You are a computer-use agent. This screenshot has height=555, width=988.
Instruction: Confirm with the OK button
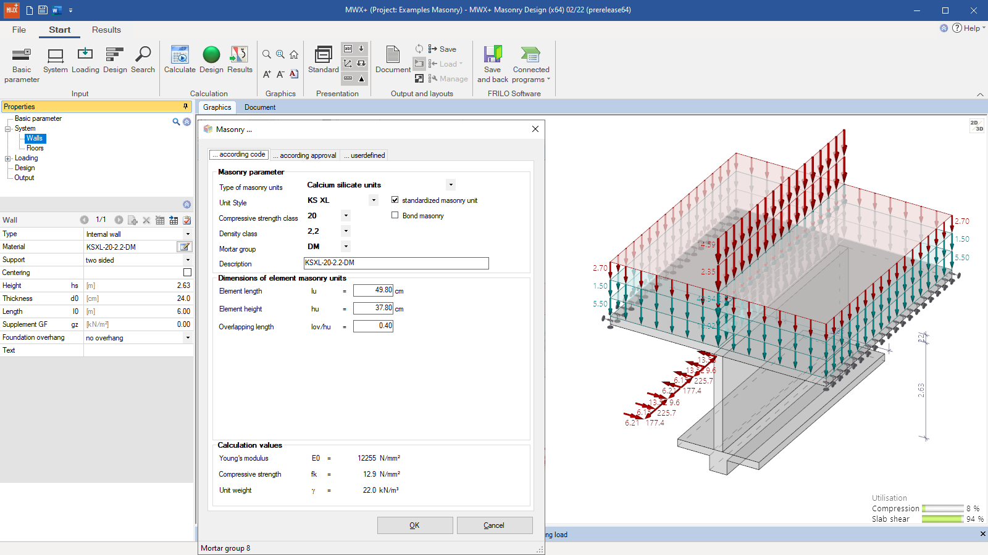point(415,525)
